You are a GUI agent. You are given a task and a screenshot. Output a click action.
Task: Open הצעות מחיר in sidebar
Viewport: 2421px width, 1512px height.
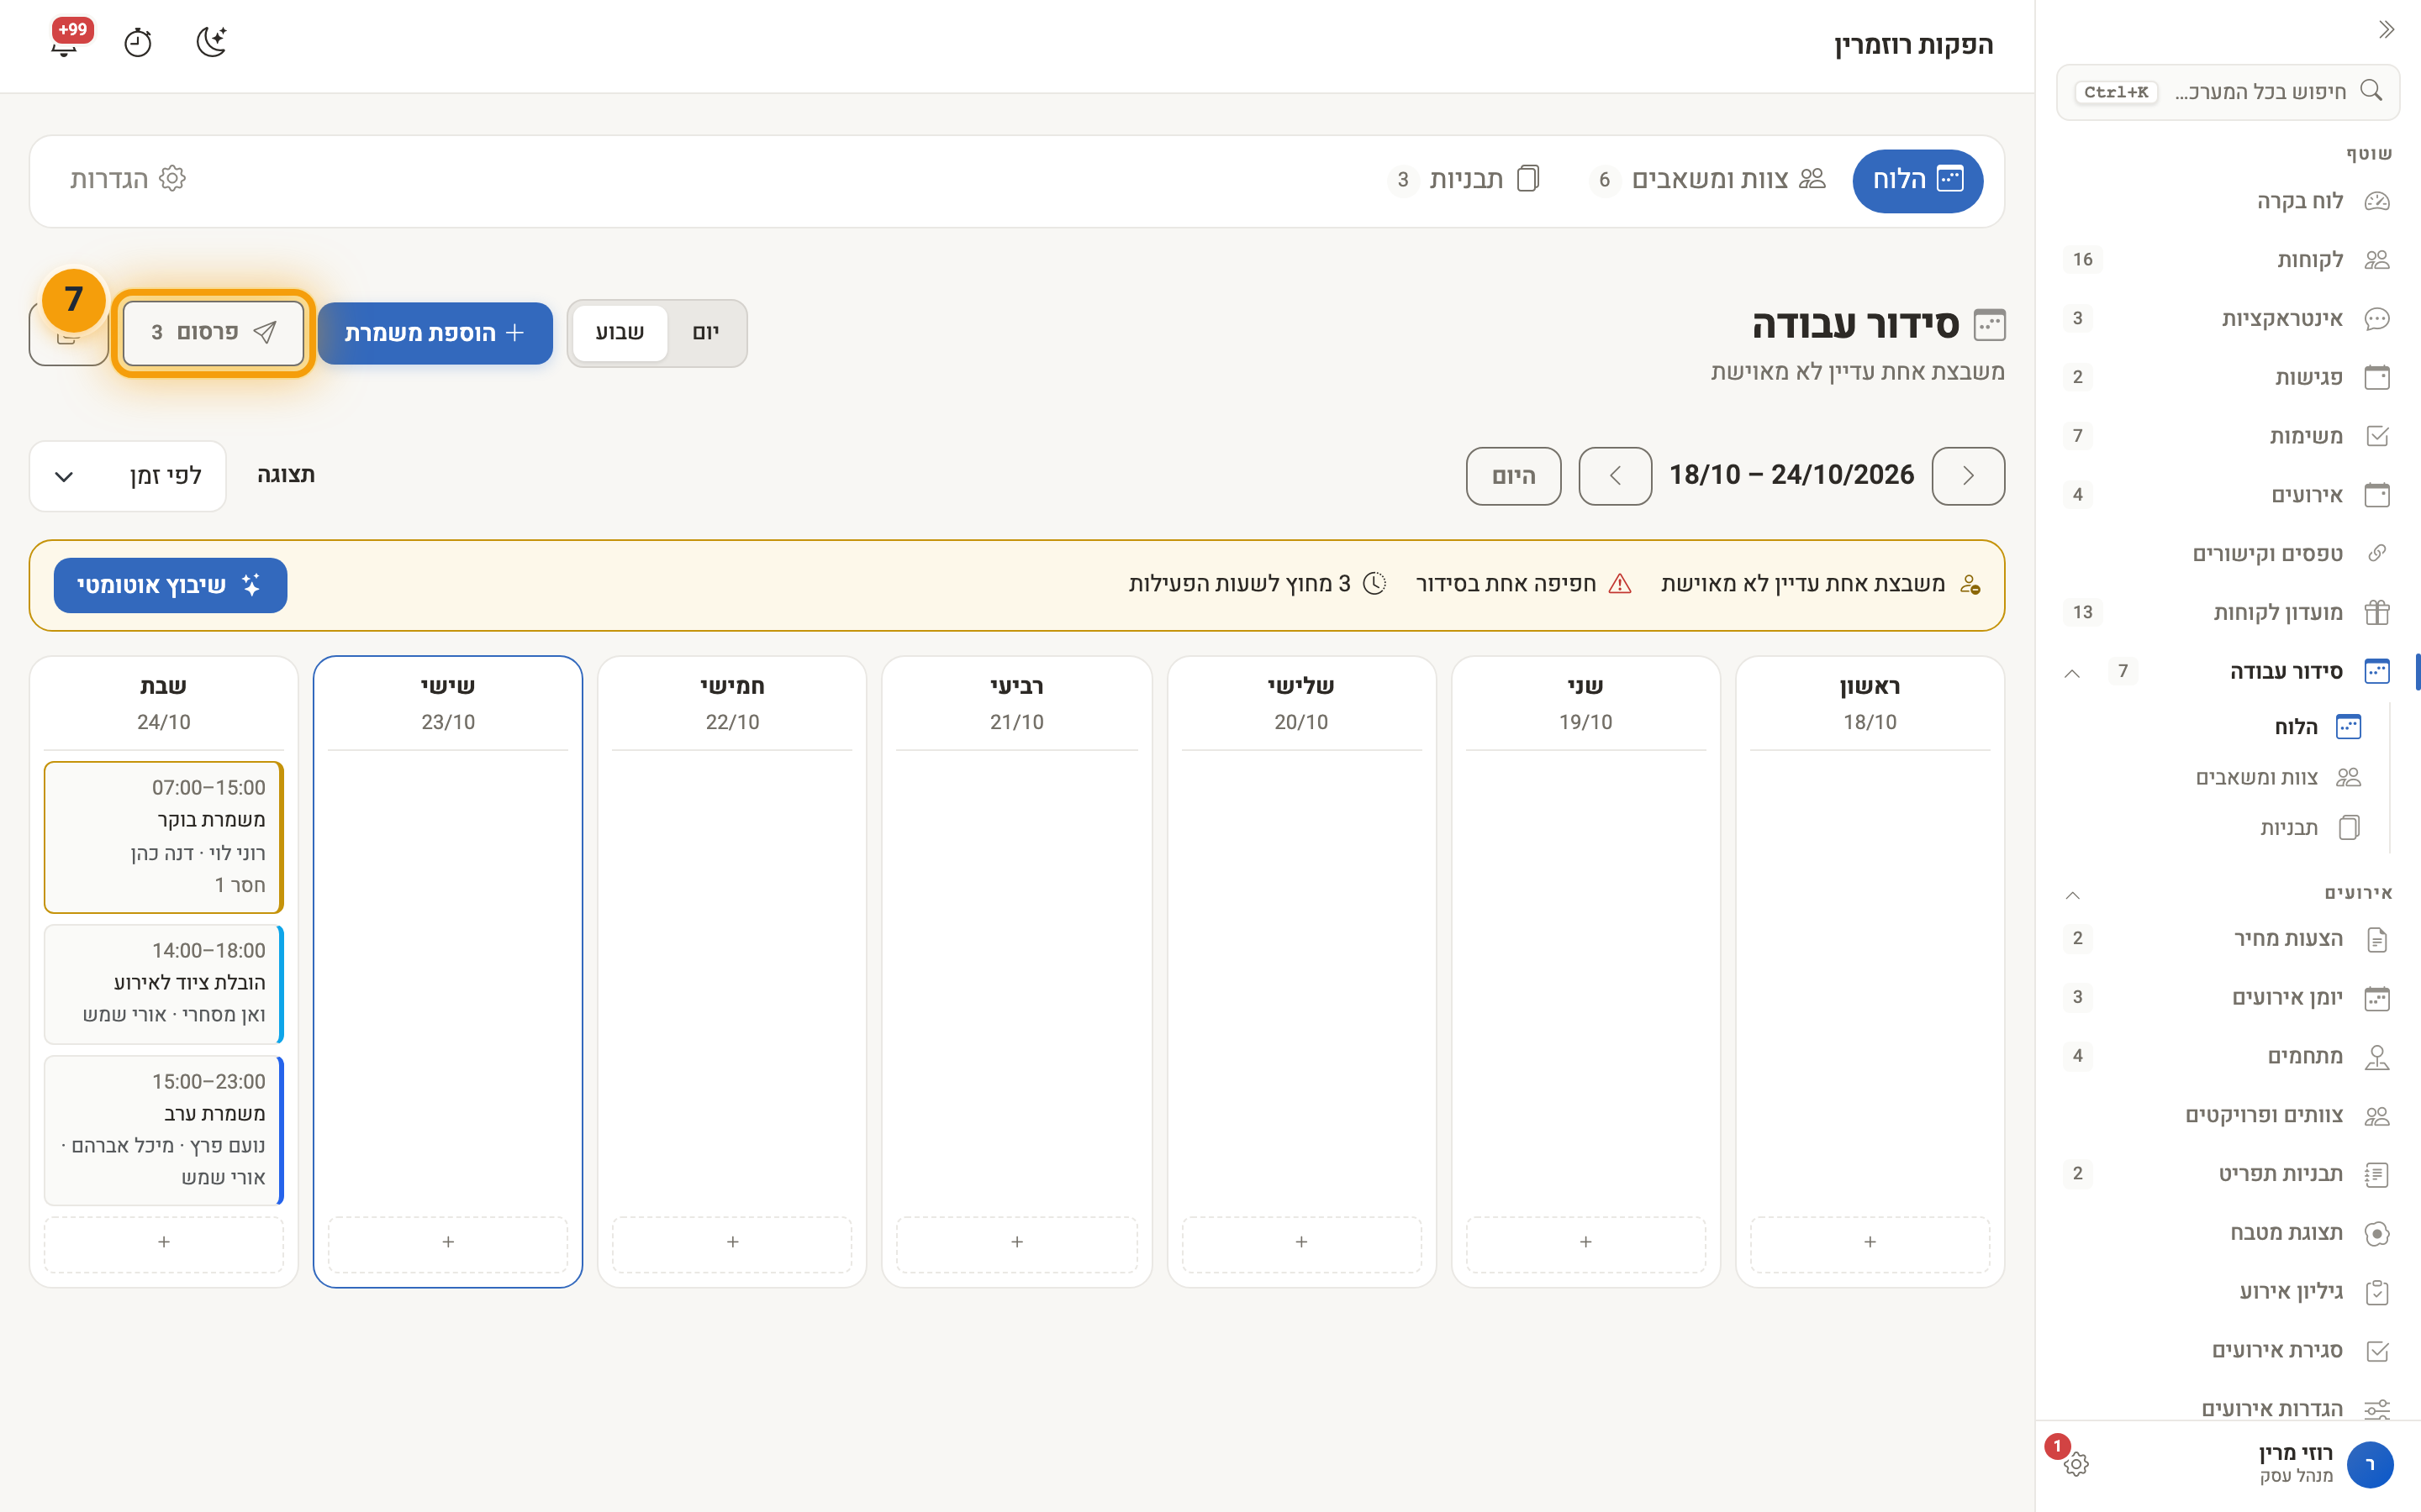point(2228,939)
